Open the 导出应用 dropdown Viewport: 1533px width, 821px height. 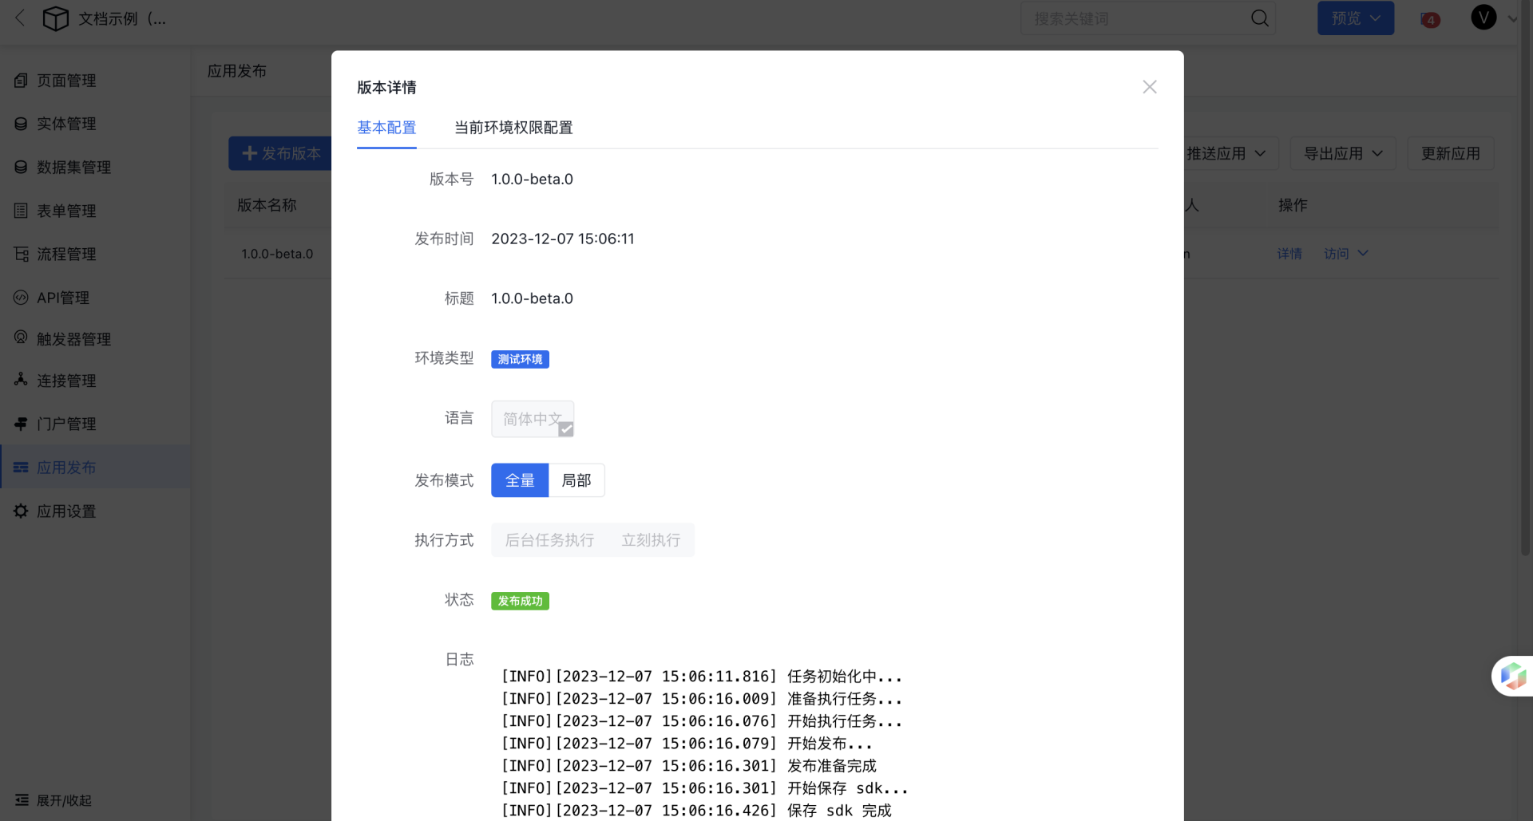tap(1342, 153)
